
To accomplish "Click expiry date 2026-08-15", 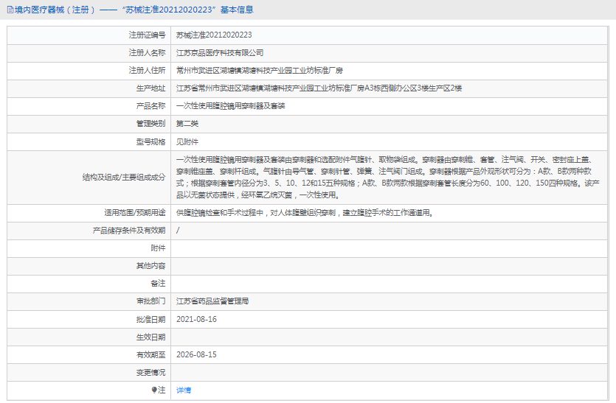I will point(196,354).
